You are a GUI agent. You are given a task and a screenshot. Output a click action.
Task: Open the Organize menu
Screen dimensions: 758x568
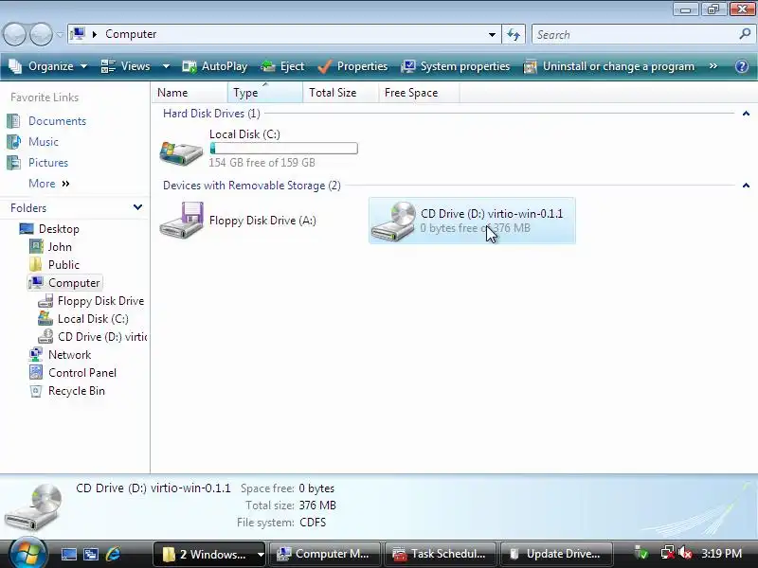point(48,66)
